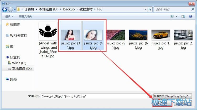Select 本地磁盘 (D:) in the breadcrumb
This screenshot has width=197, height=110.
coord(49,9)
